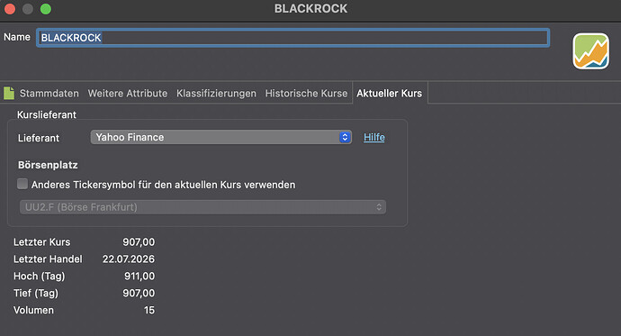Click the BLACKROCK window title bar
Image resolution: width=621 pixels, height=336 pixels.
pos(310,9)
